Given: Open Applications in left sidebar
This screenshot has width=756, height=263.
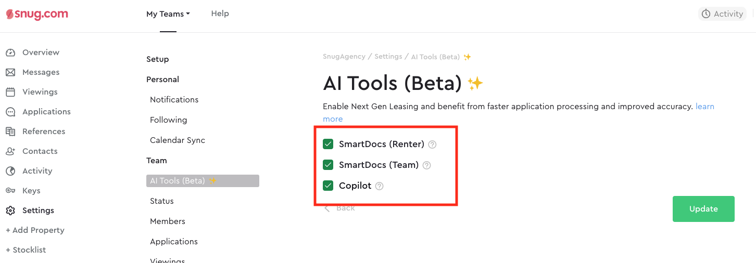Looking at the screenshot, I should point(46,112).
